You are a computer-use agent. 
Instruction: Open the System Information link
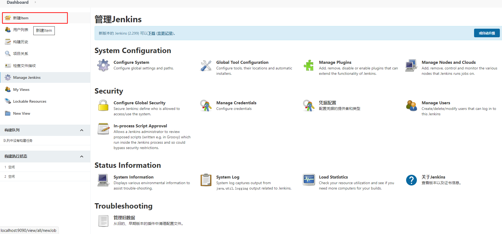(x=133, y=177)
